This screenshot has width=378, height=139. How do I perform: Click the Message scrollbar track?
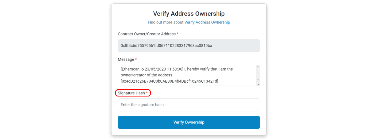pyautogui.click(x=257, y=73)
